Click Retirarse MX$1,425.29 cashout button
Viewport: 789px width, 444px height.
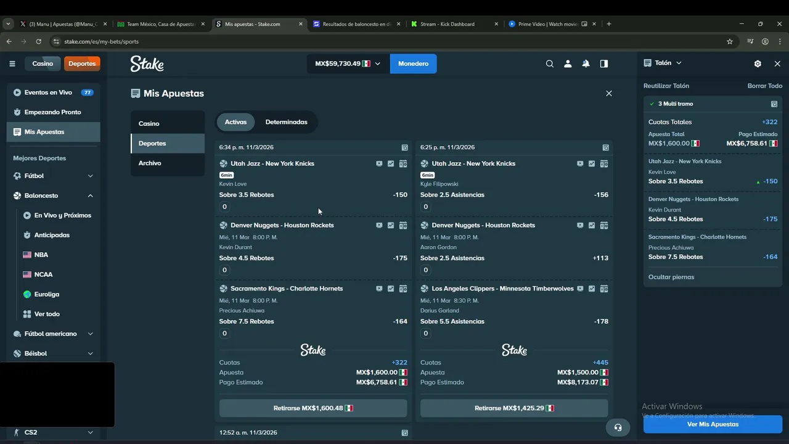[x=514, y=408]
